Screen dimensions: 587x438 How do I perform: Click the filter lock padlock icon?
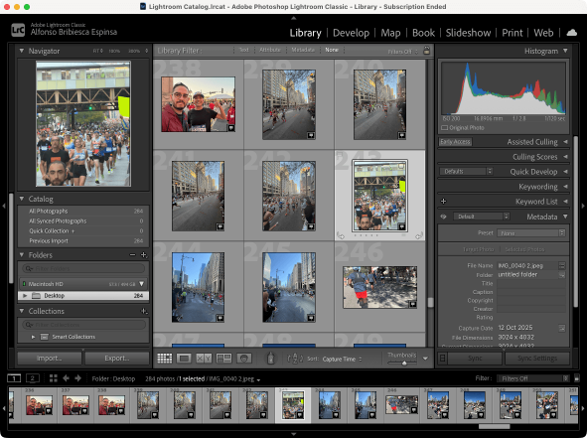point(426,51)
